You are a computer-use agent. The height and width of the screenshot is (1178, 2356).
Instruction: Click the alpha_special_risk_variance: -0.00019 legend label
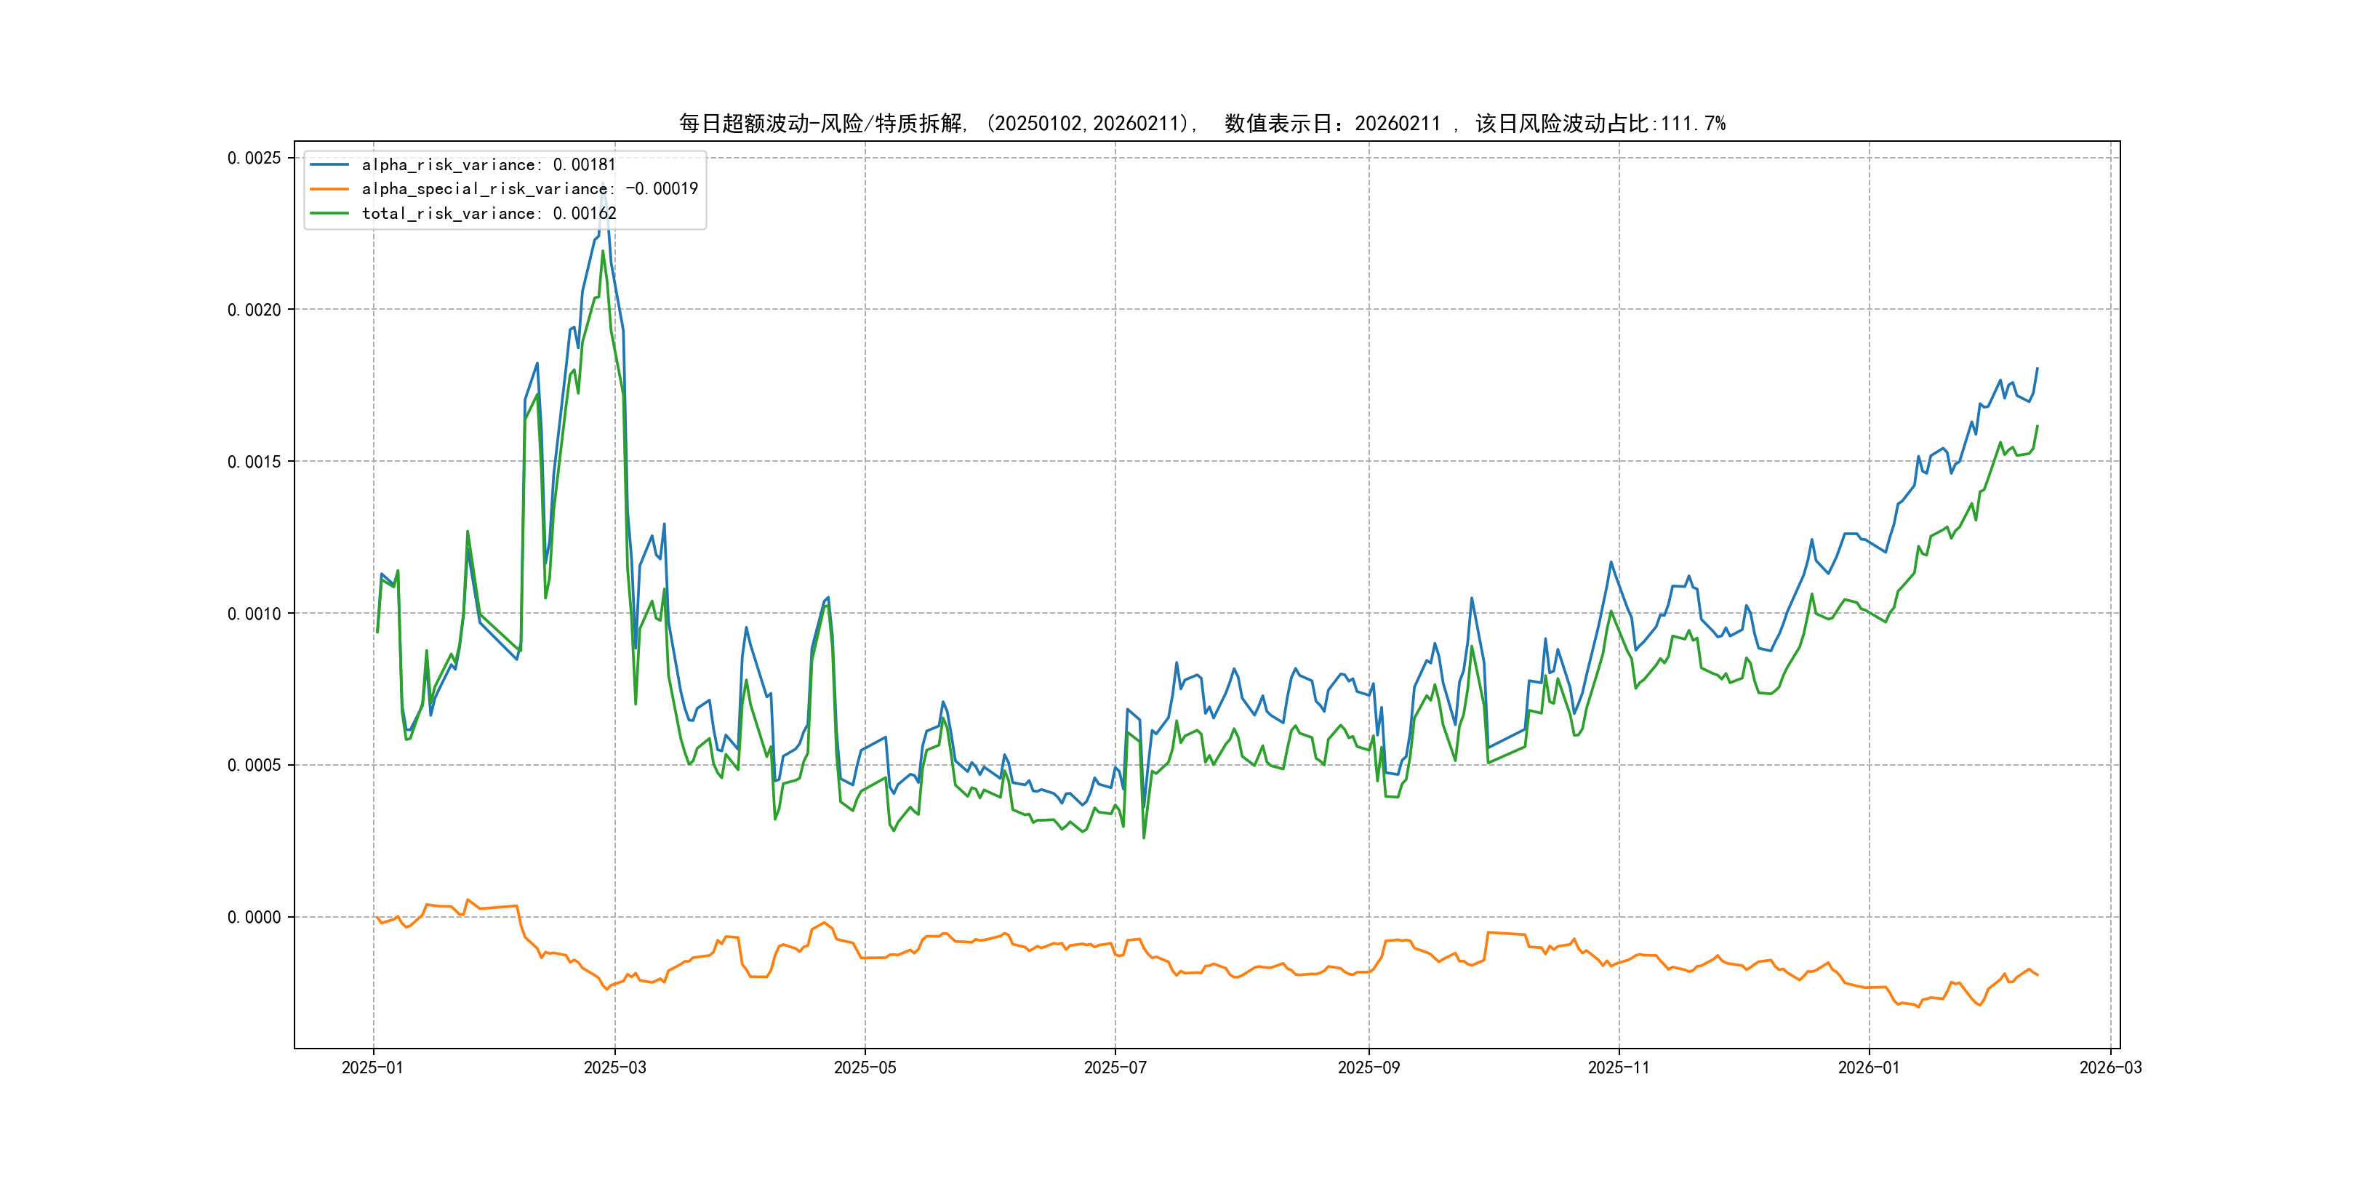pos(529,188)
